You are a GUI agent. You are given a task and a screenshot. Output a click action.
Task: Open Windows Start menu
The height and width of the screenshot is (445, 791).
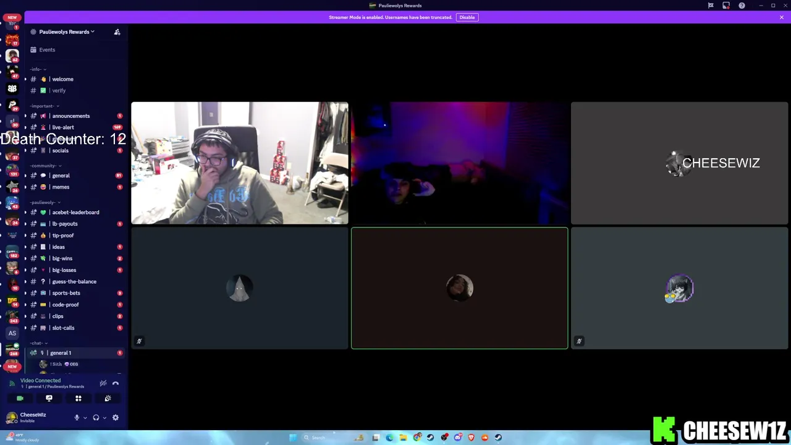[293, 438]
